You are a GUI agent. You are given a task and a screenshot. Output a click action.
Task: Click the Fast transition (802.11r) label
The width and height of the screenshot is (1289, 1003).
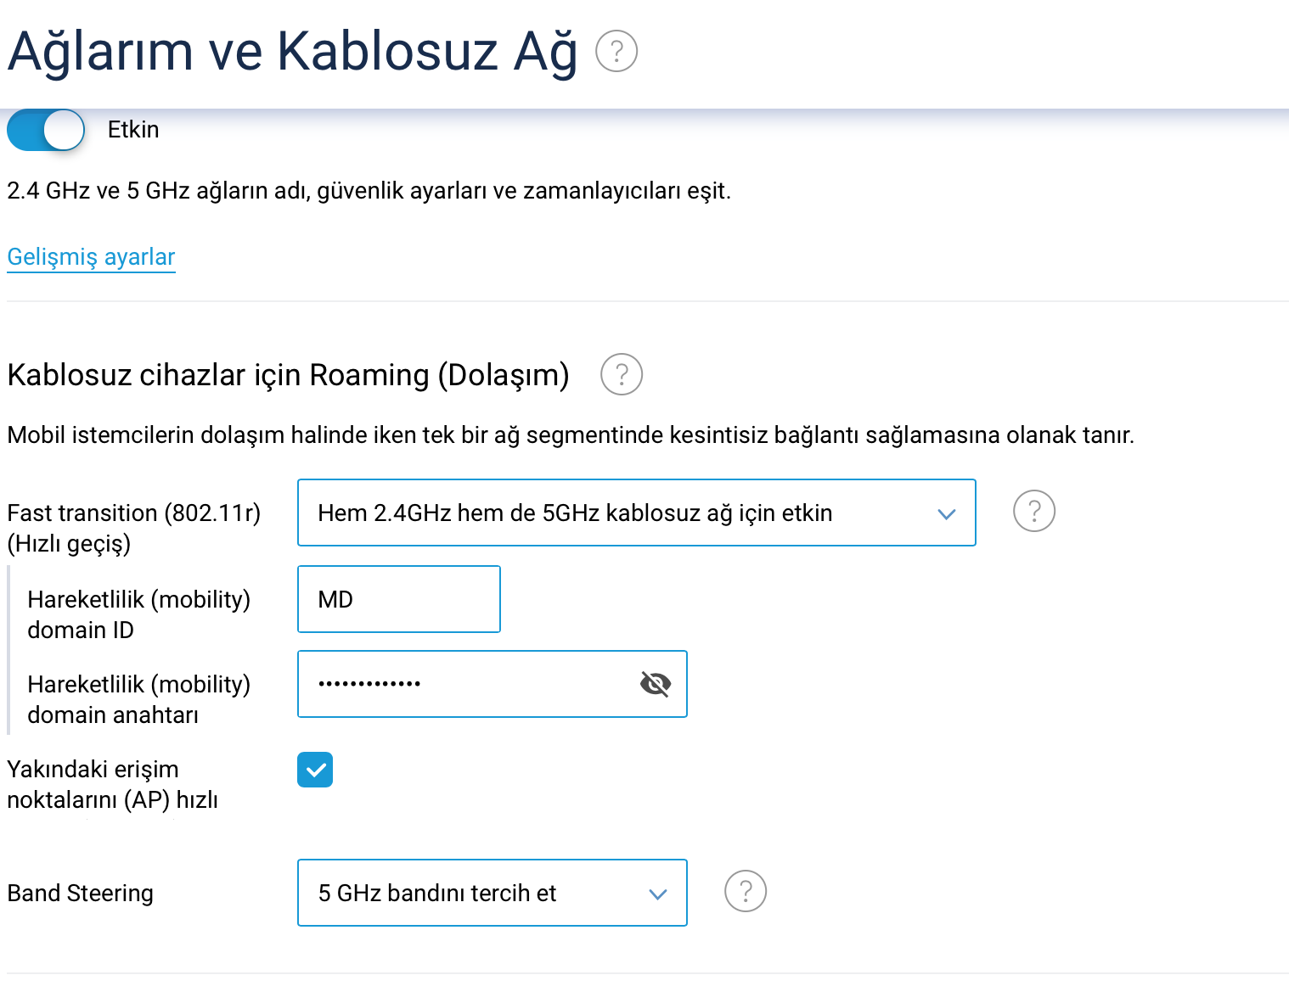(x=134, y=528)
